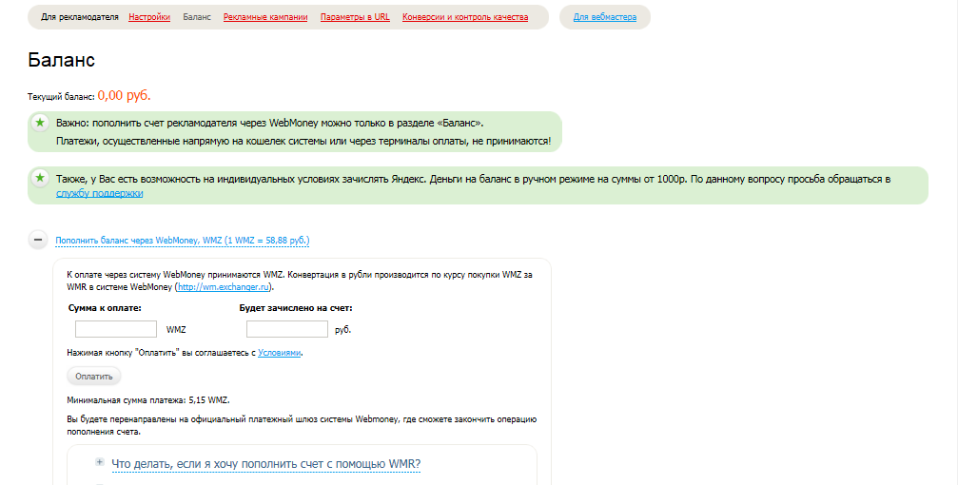The height and width of the screenshot is (485, 958).
Task: Click the Будет зачислено на счет label
Action: tap(296, 308)
